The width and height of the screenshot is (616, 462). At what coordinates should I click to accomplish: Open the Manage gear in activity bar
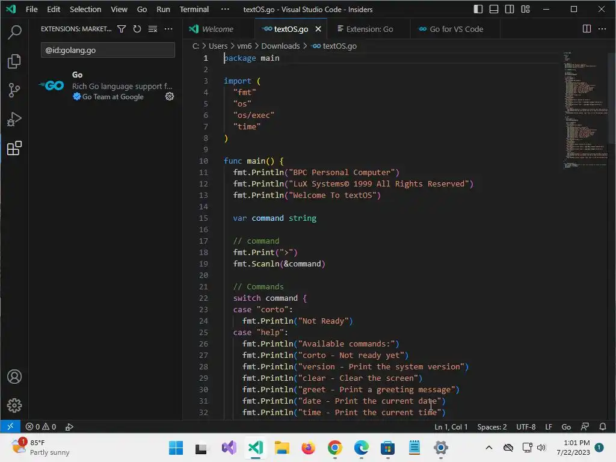click(14, 405)
